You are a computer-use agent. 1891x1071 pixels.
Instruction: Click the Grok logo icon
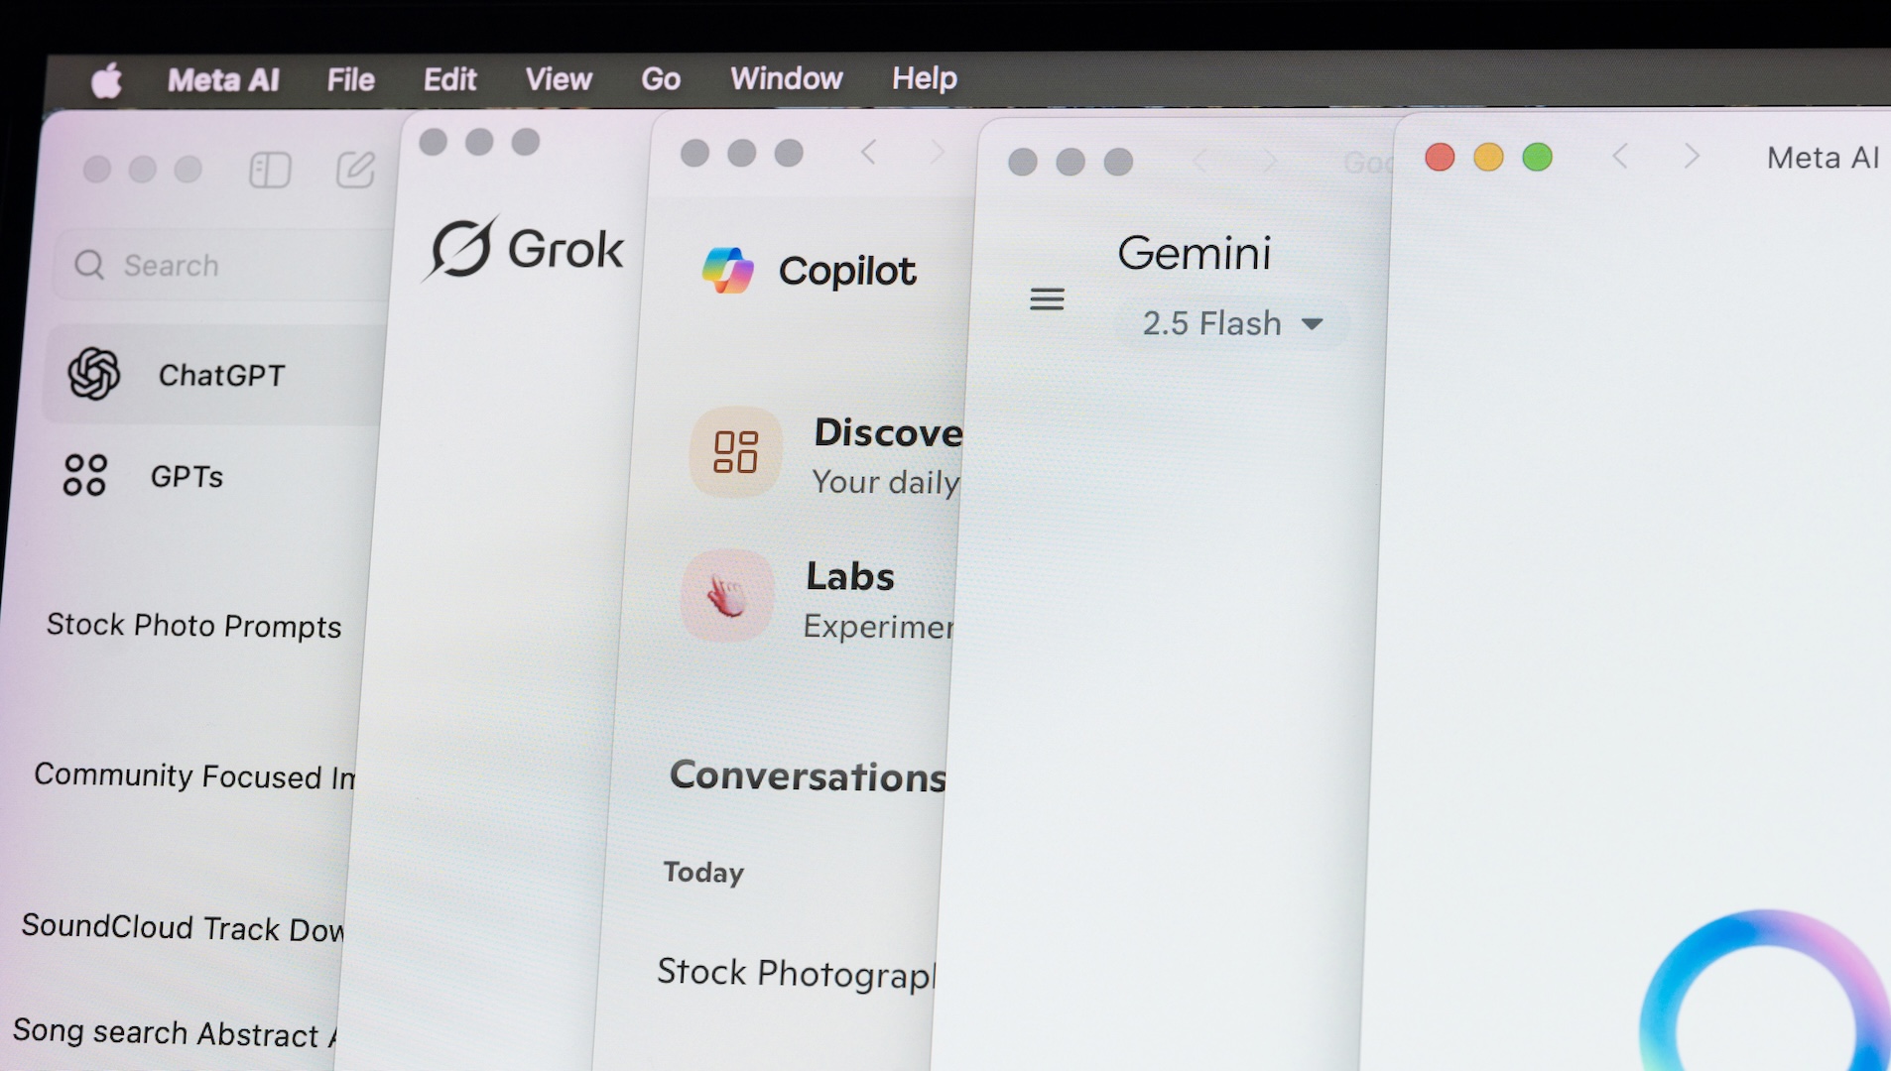tap(460, 248)
